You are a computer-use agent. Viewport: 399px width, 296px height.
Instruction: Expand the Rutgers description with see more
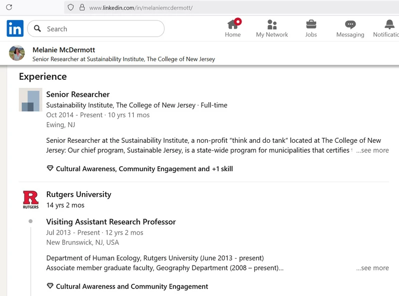[x=372, y=268]
